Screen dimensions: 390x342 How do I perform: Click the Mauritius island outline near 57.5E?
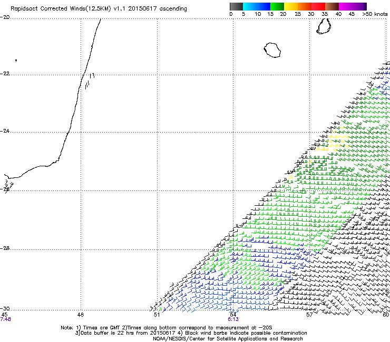324,26
